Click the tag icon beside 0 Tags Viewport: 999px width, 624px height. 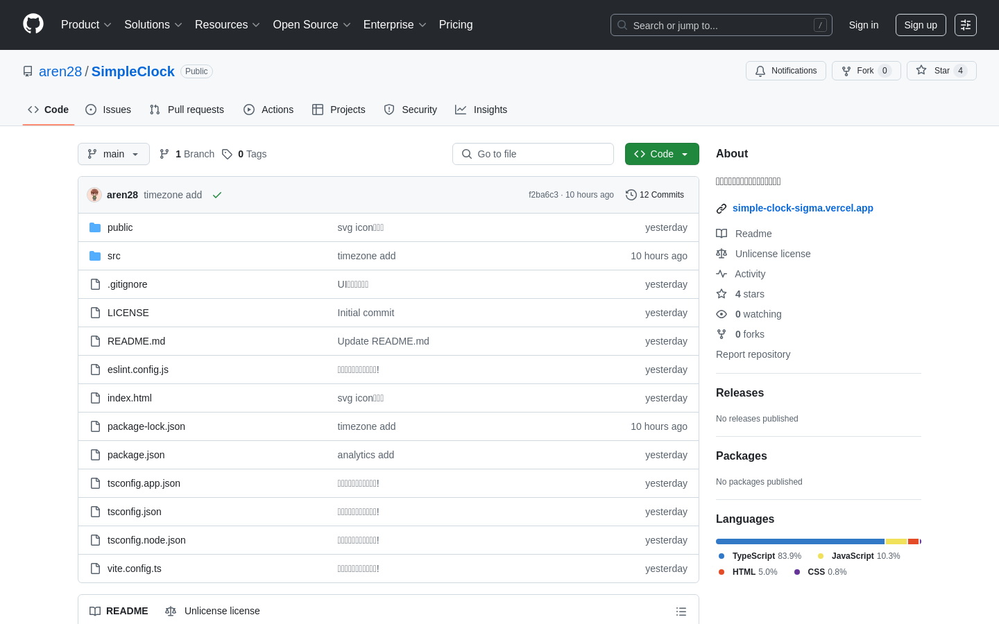click(227, 154)
